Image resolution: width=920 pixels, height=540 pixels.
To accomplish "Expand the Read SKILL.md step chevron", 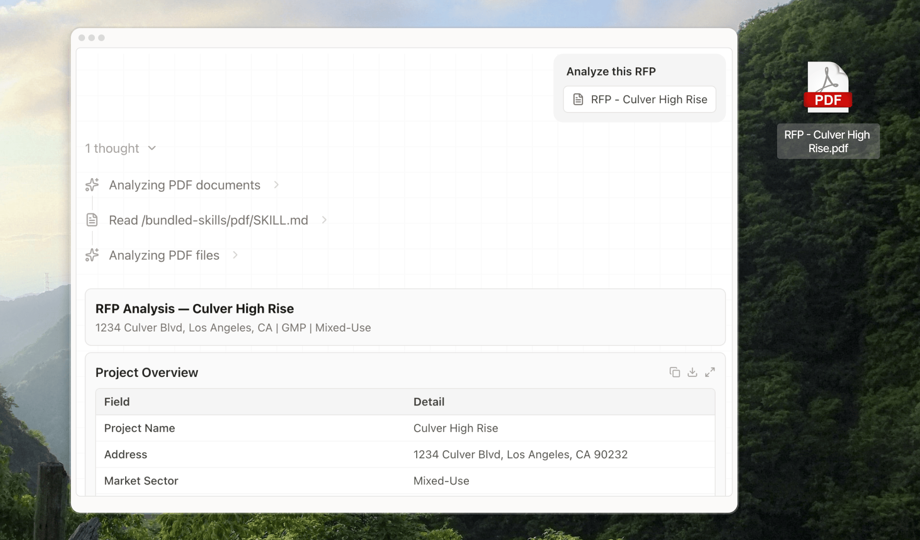I will click(324, 220).
